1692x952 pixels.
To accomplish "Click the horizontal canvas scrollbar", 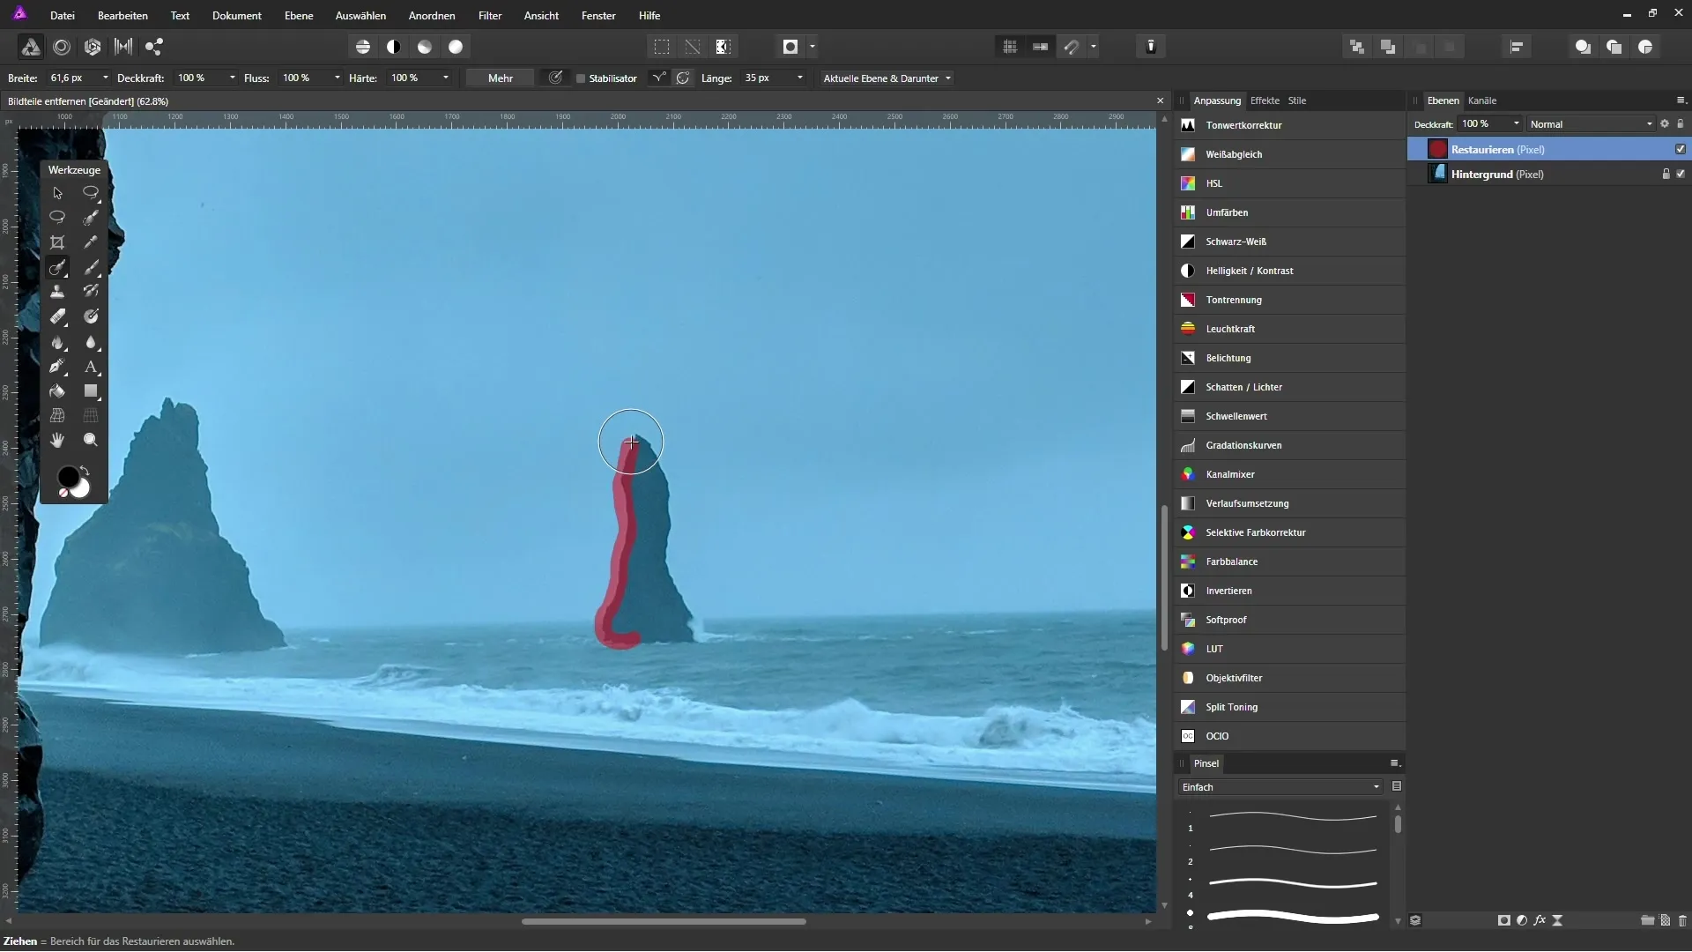I will [664, 921].
